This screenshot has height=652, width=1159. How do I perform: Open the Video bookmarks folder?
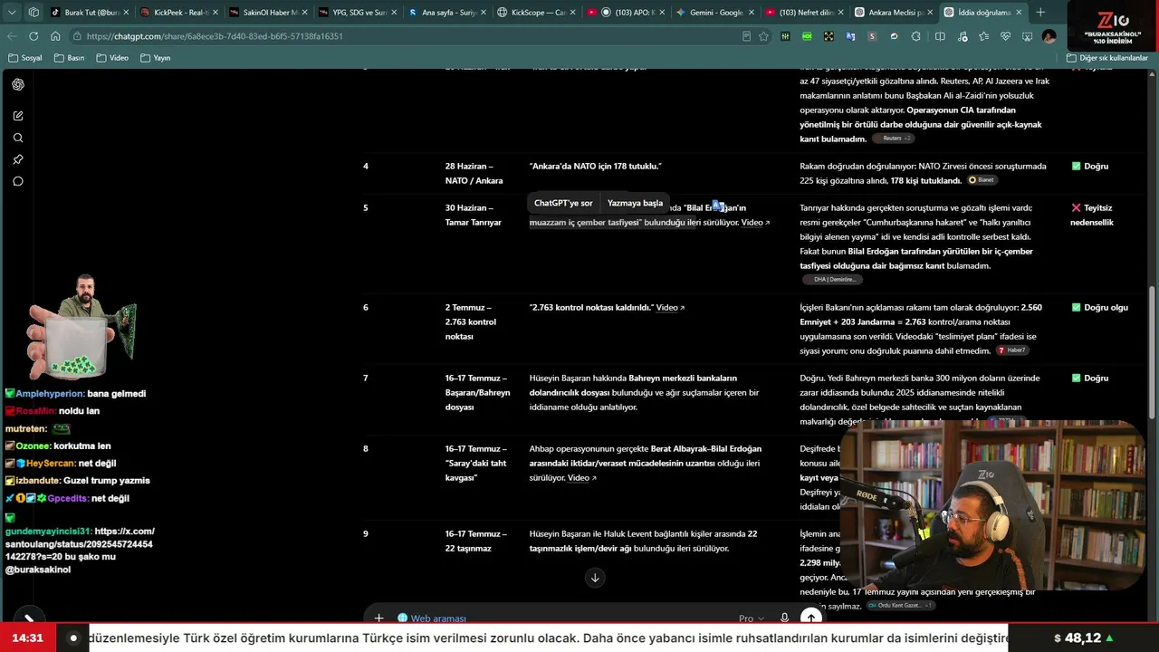pyautogui.click(x=112, y=58)
